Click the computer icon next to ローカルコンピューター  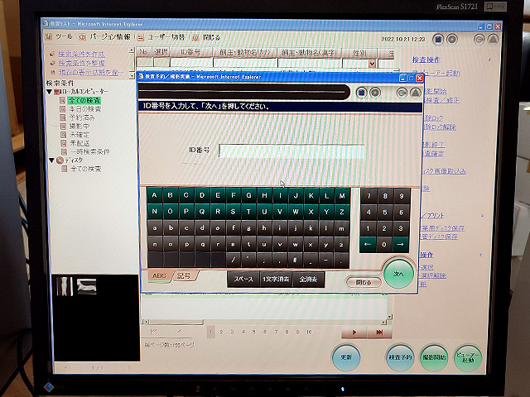click(x=57, y=92)
